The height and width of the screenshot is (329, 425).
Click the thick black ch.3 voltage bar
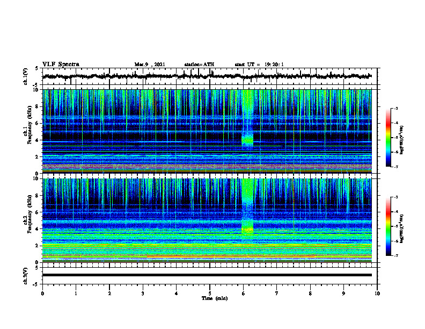[x=207, y=275]
